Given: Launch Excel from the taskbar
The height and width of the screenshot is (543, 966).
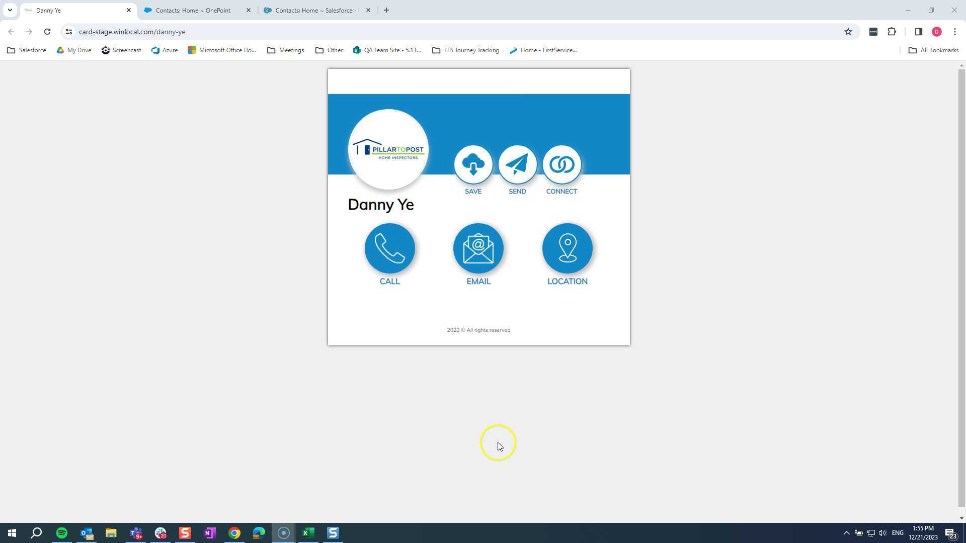Looking at the screenshot, I should click(x=308, y=532).
